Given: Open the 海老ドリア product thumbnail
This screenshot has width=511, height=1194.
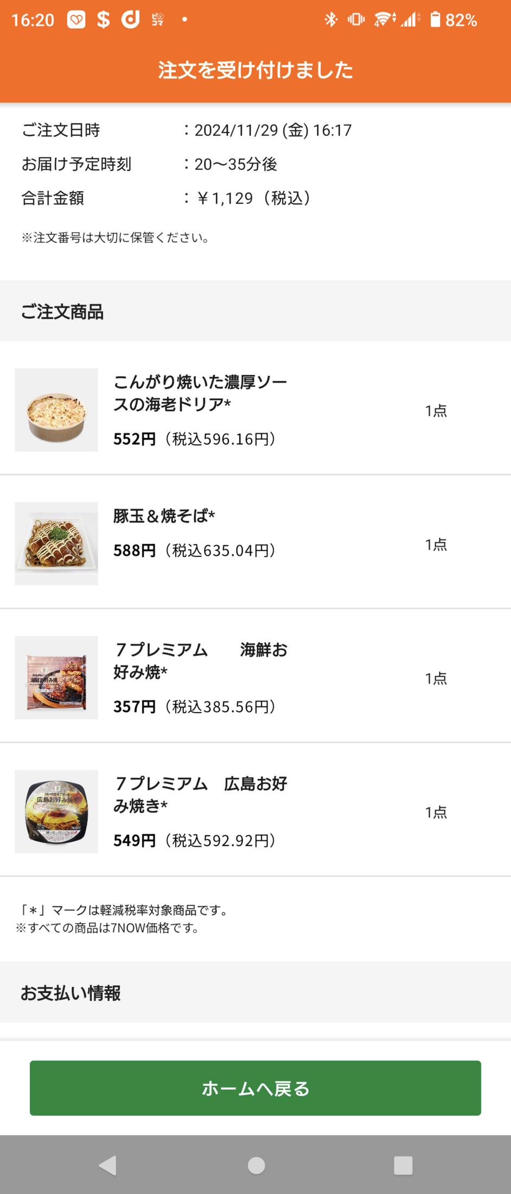Looking at the screenshot, I should 56,410.
